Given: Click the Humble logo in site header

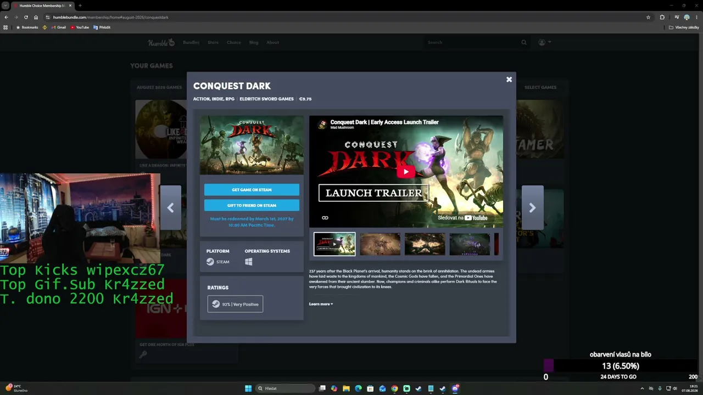Looking at the screenshot, I should pos(161,42).
